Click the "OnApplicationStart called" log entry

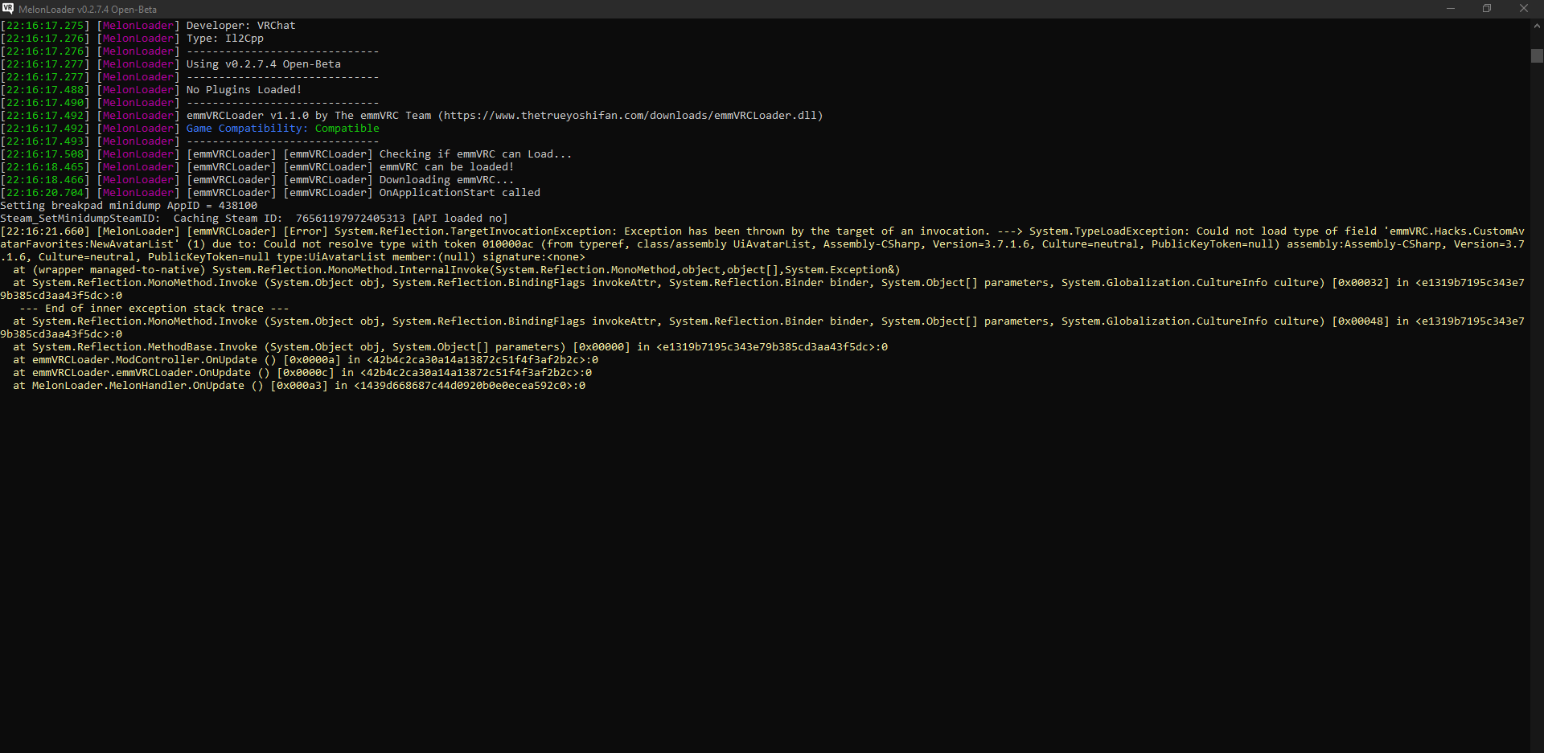point(459,192)
